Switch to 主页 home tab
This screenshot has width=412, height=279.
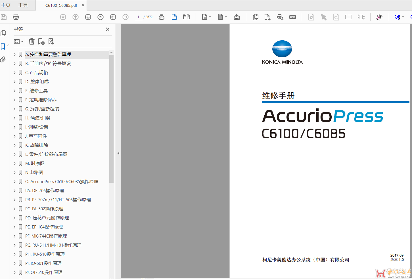click(6, 5)
